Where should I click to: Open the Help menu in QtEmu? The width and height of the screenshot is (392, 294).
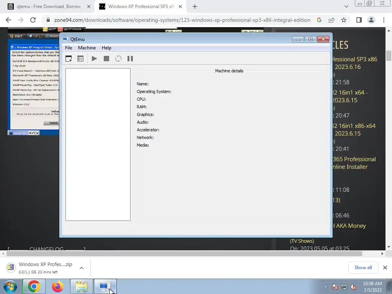point(106,48)
